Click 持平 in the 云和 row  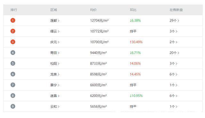click(x=133, y=106)
